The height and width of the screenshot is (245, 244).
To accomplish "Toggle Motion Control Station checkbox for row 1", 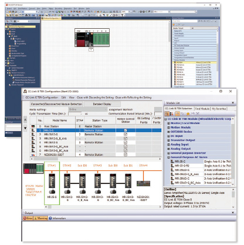I will pos(126,130).
